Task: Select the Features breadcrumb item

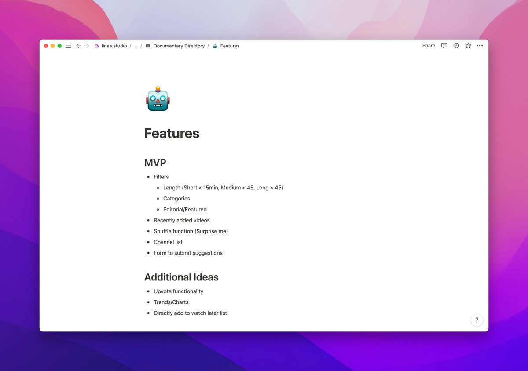Action: (x=230, y=46)
